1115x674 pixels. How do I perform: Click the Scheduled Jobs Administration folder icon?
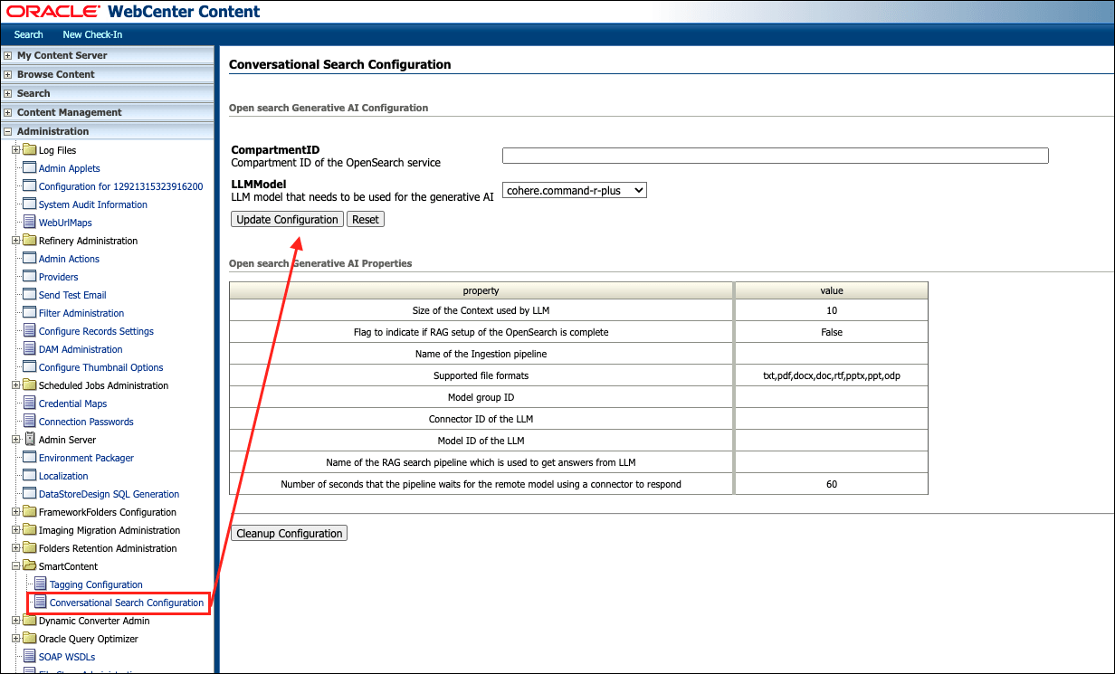[x=29, y=385]
